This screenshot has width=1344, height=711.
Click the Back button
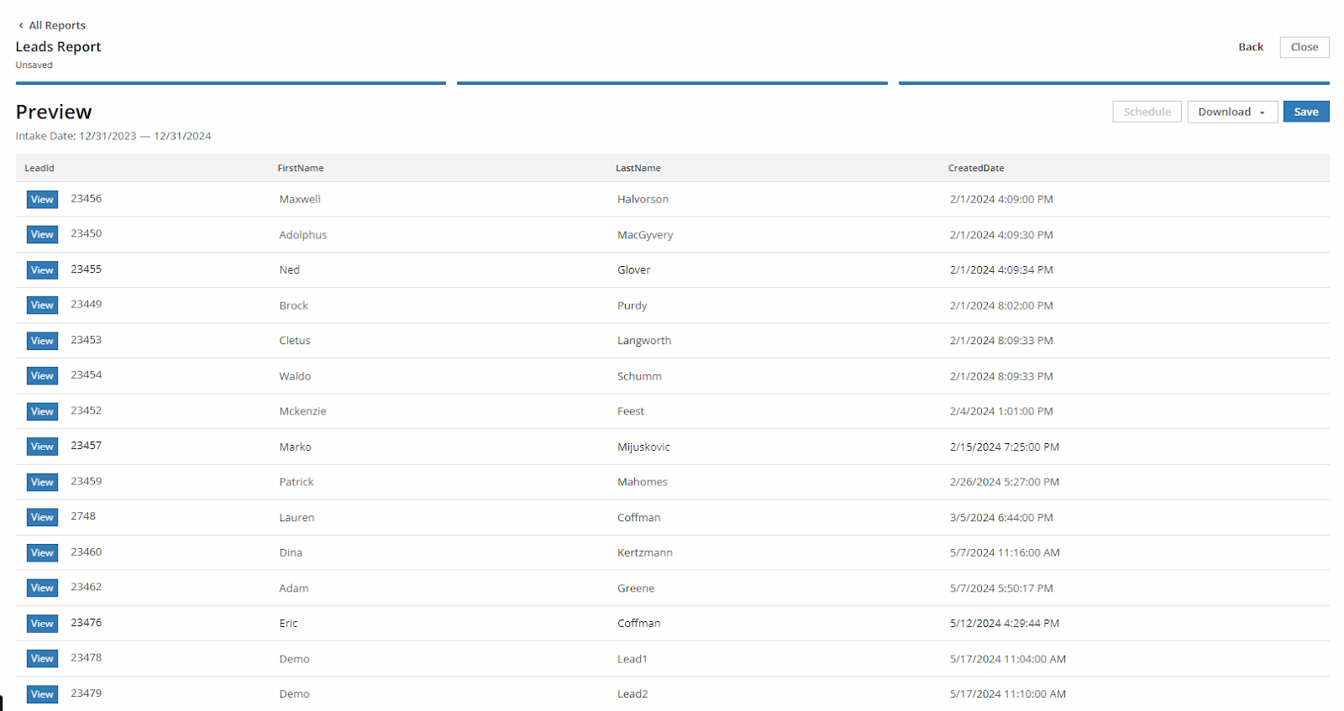tap(1250, 47)
